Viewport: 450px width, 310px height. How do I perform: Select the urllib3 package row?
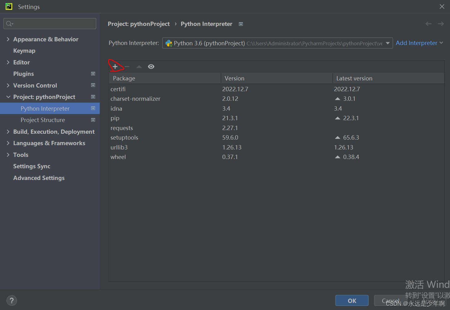pyautogui.click(x=276, y=147)
